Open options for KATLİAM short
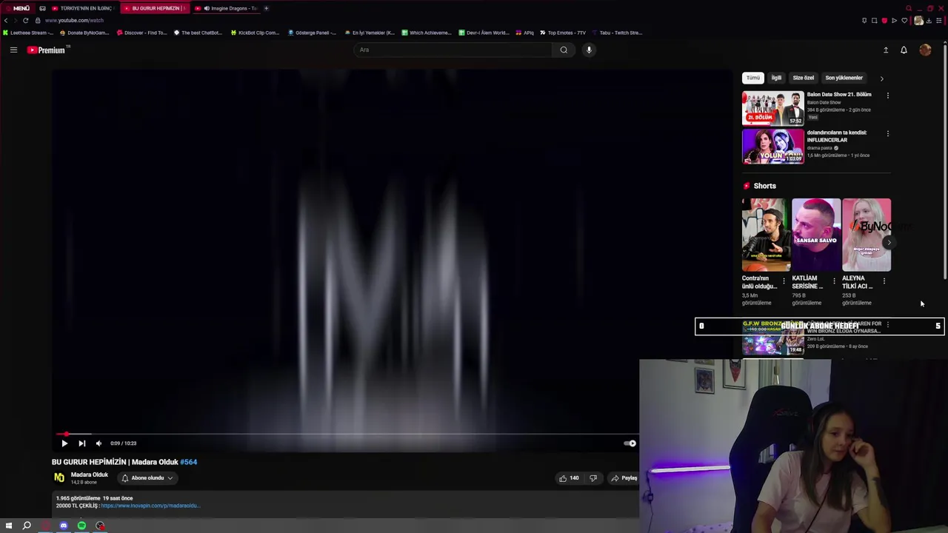Screen dimensions: 948x533 click(834, 281)
